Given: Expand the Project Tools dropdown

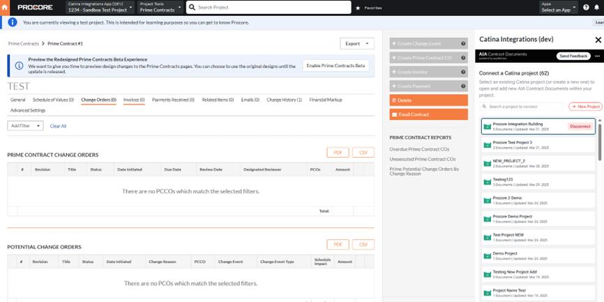Looking at the screenshot, I should tap(160, 8).
